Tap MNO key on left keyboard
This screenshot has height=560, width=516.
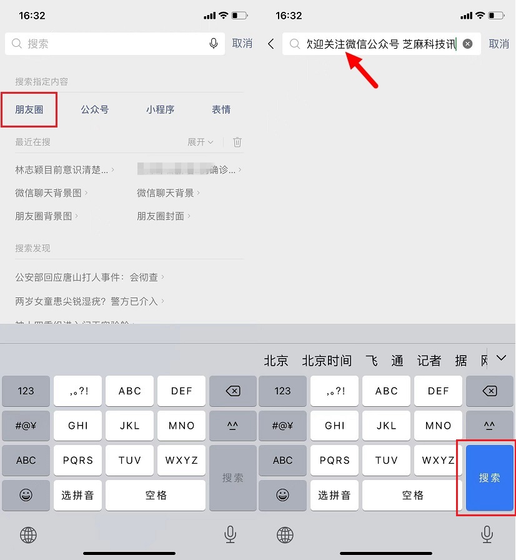pos(181,426)
